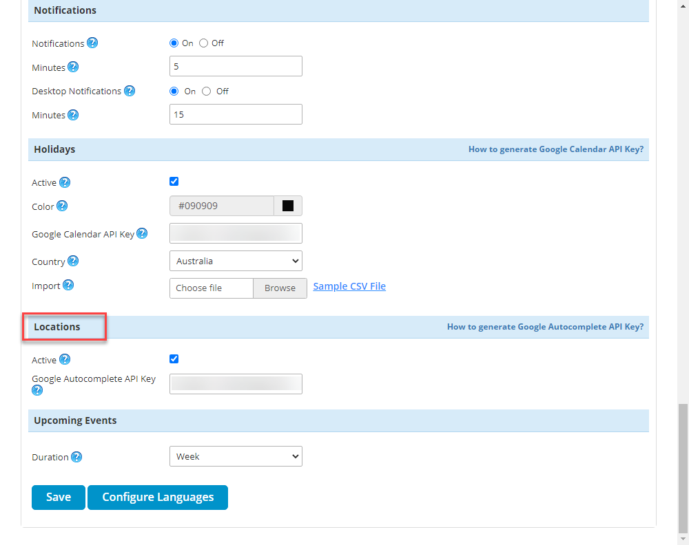Toggle the Locations Active checkbox

point(174,359)
